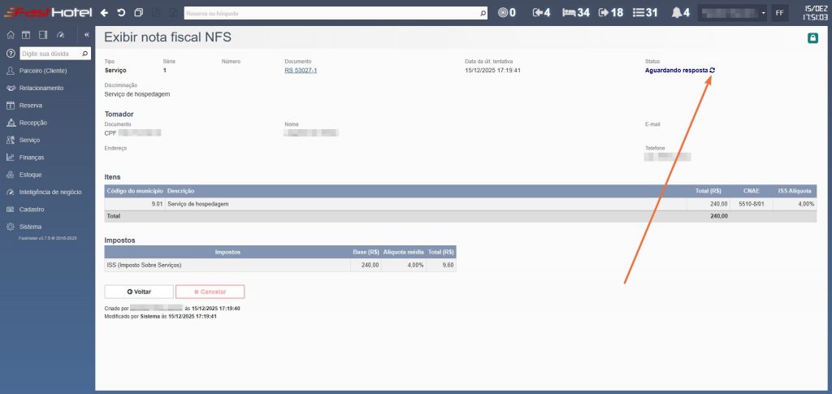Screen dimensions: 832x394
Task: Open check-outs counter showing 18
Action: pos(611,13)
